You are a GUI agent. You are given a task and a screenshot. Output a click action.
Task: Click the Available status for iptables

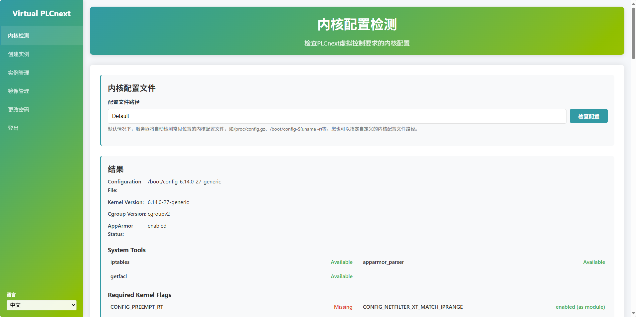pos(342,262)
